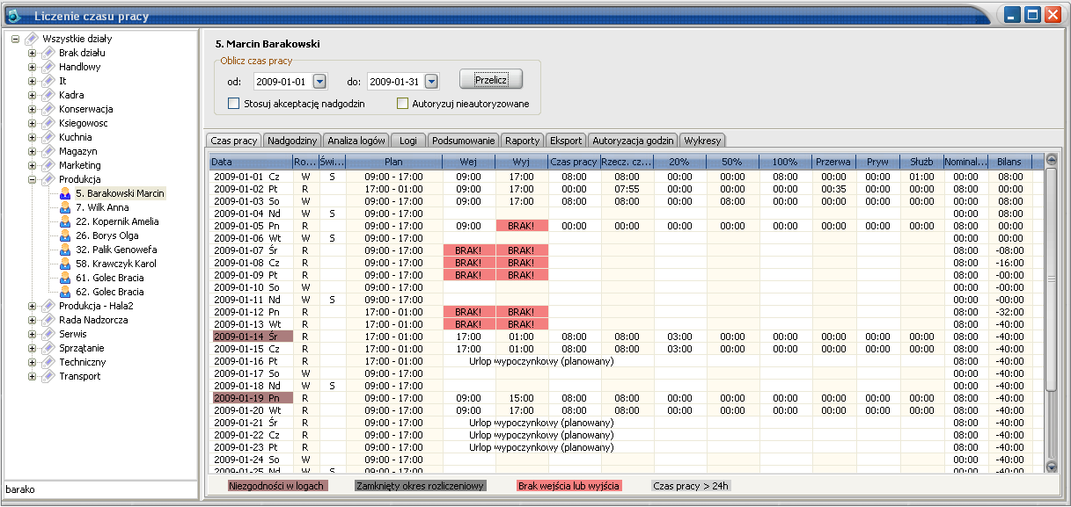Click the person icon beside Borys Olga
Screen dimensions: 1071x507
tap(65, 235)
